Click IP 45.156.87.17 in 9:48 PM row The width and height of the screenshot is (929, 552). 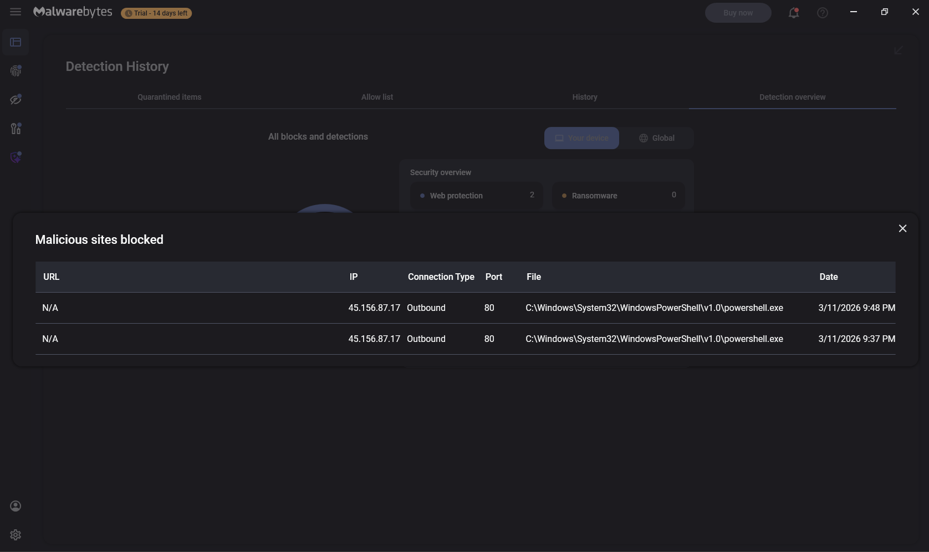[x=374, y=308]
